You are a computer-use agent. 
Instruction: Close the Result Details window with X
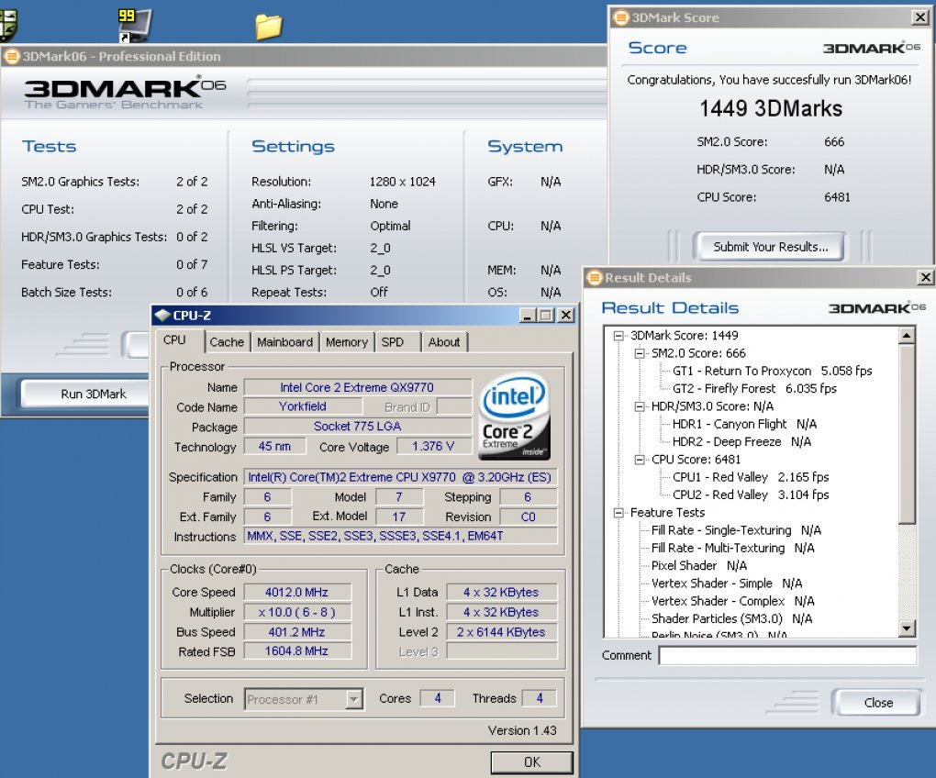(925, 277)
